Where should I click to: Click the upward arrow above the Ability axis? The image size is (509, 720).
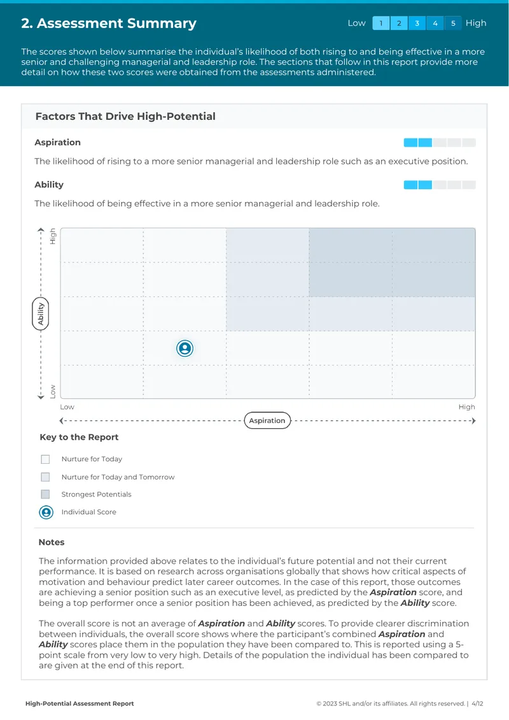[x=41, y=230]
